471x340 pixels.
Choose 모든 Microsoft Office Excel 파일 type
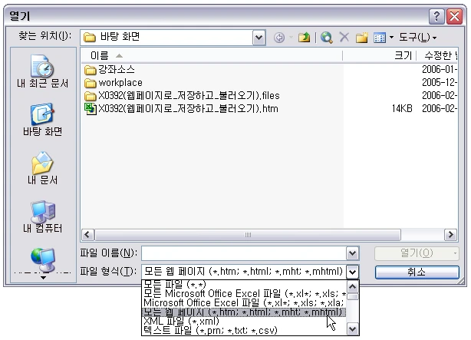coord(244,293)
